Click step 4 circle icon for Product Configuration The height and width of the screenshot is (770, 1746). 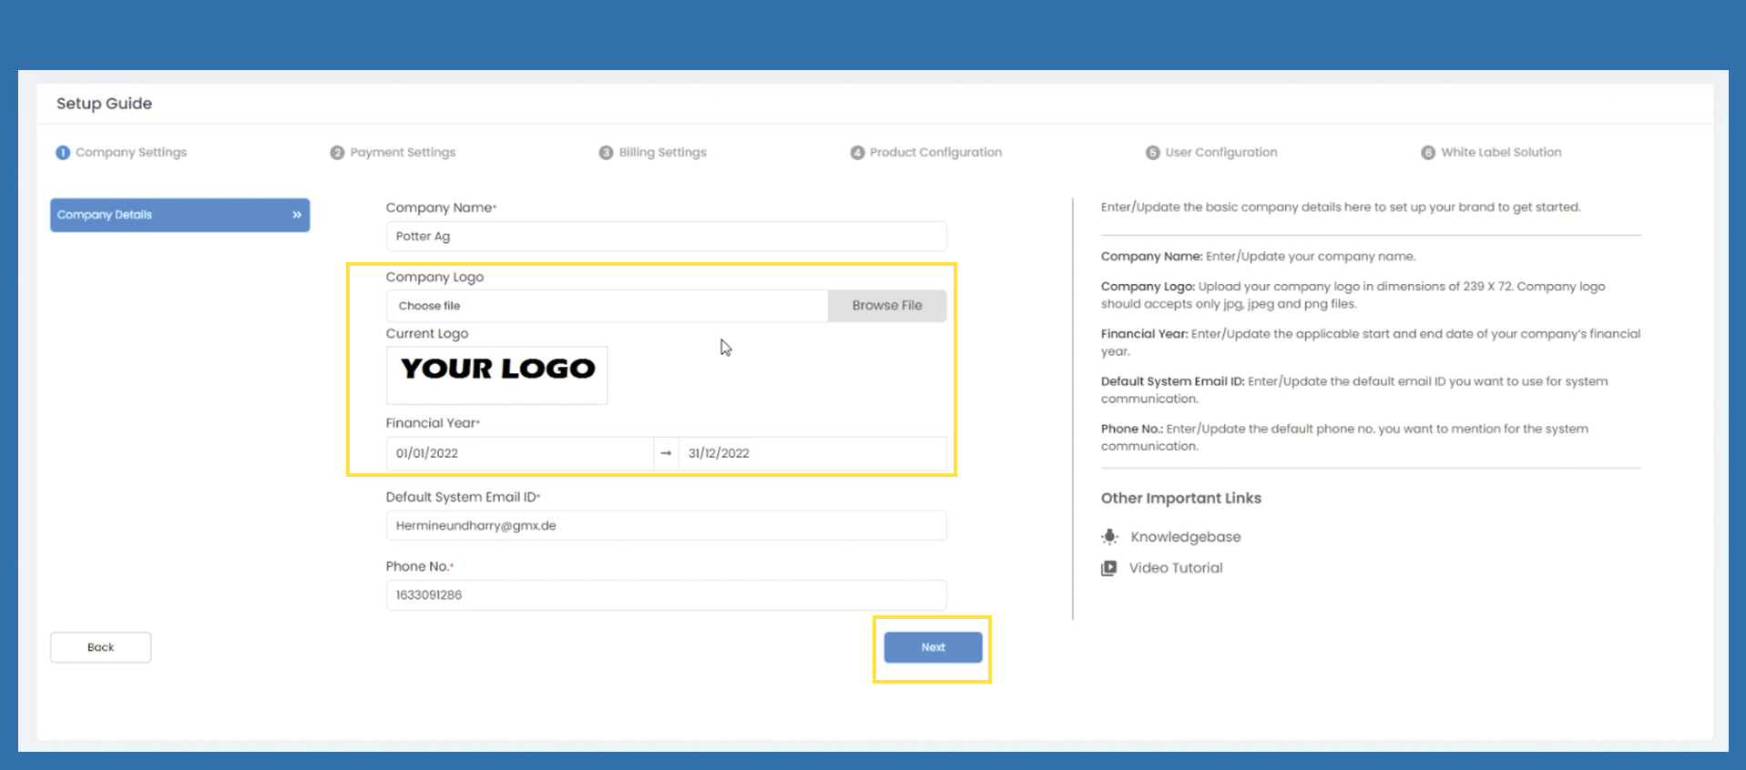point(857,153)
